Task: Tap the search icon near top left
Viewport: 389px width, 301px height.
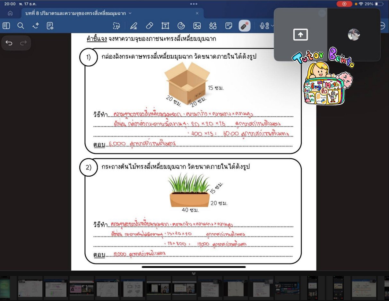Action: click(21, 26)
